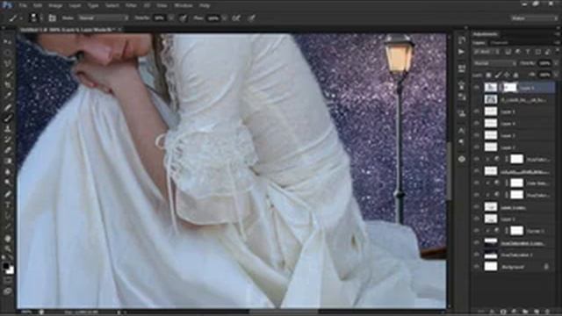
Task: Select the Horizontal Type tool
Action: pyautogui.click(x=8, y=205)
